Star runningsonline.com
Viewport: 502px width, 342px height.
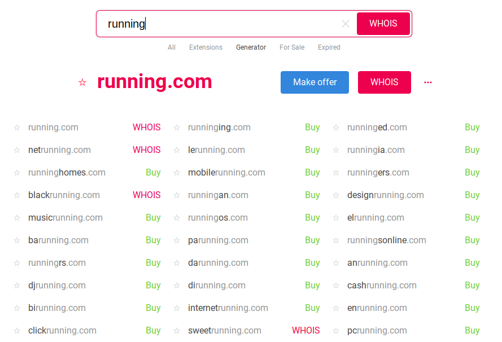[x=336, y=240]
